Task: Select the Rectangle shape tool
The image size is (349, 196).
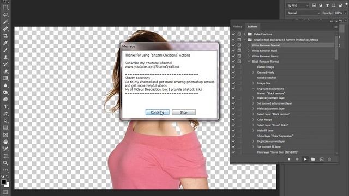Action: click(5, 128)
